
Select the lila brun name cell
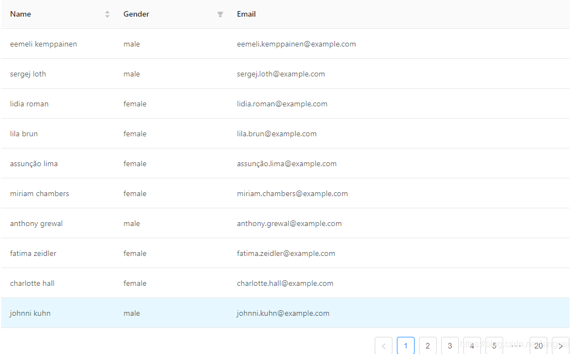pyautogui.click(x=24, y=134)
